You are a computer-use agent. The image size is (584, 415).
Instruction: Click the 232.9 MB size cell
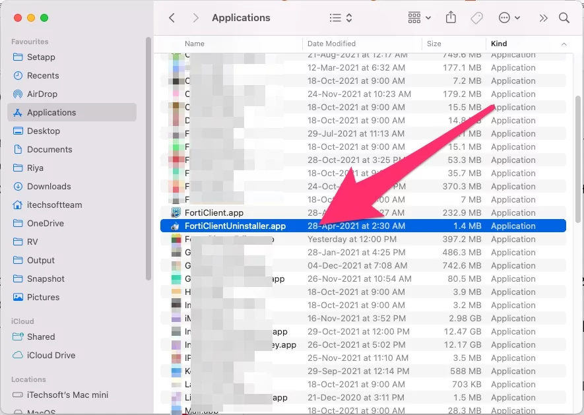tap(462, 212)
